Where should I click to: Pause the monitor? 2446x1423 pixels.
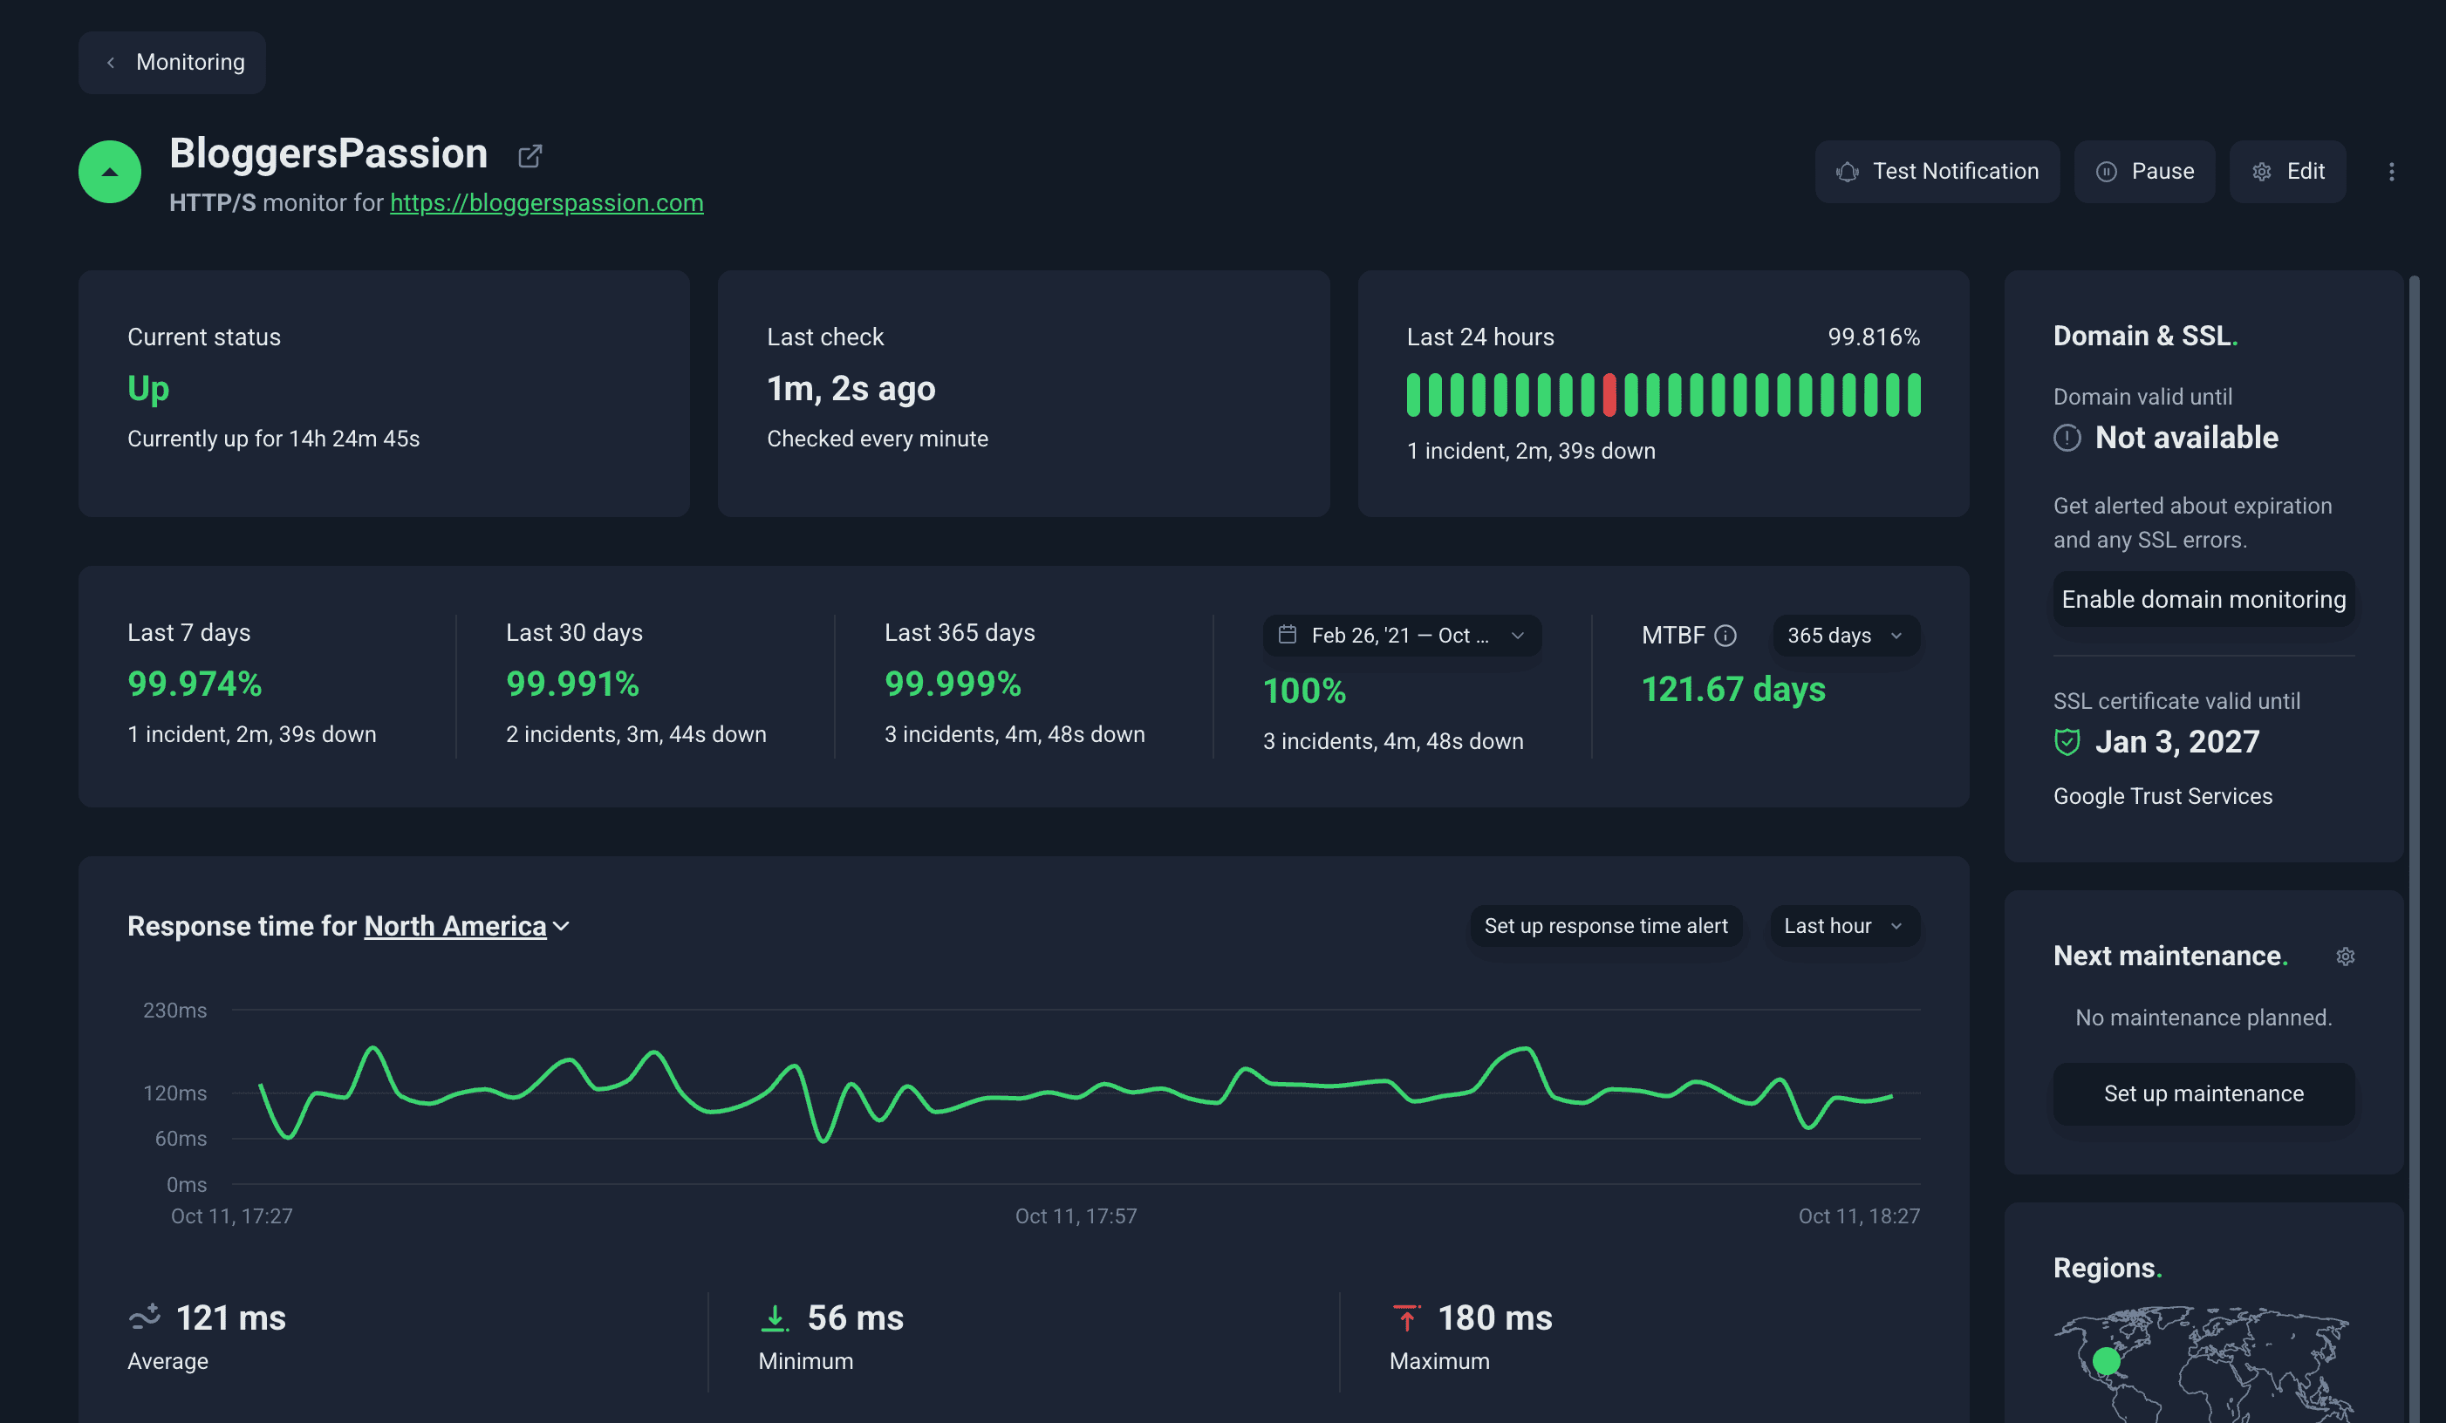click(x=2144, y=172)
